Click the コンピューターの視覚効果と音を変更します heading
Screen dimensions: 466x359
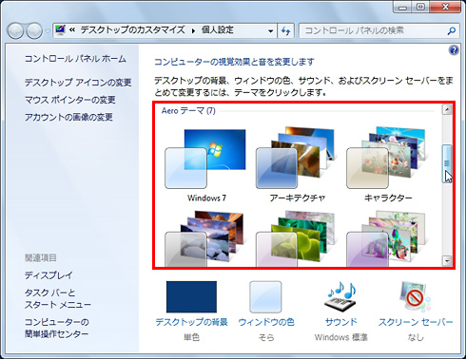[x=234, y=62]
